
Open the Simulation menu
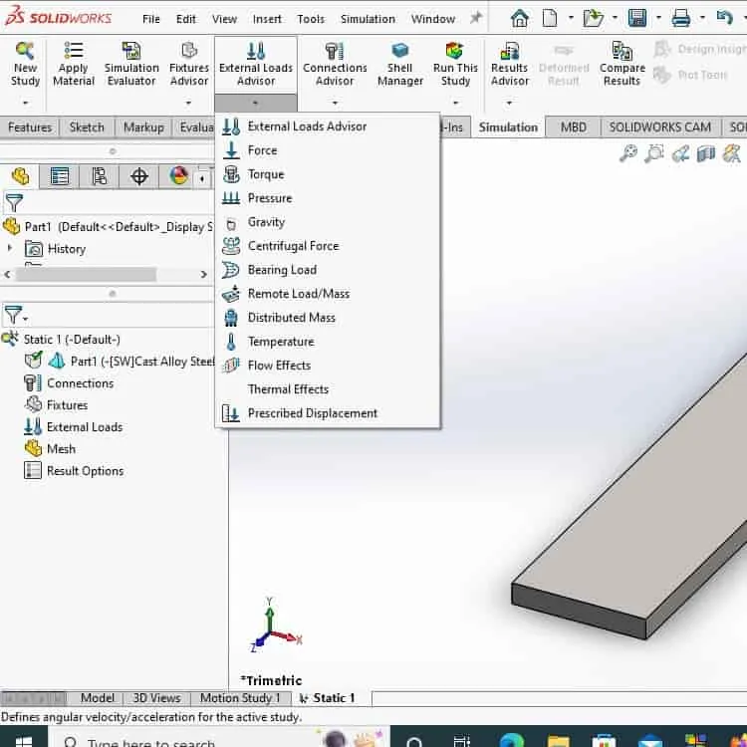coord(368,19)
